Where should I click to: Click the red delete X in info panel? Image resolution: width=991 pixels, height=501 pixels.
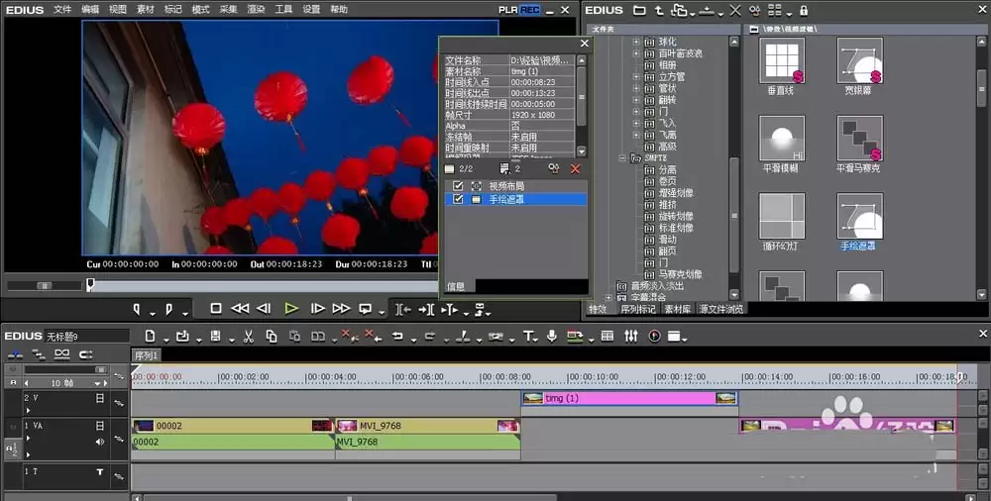coord(575,168)
